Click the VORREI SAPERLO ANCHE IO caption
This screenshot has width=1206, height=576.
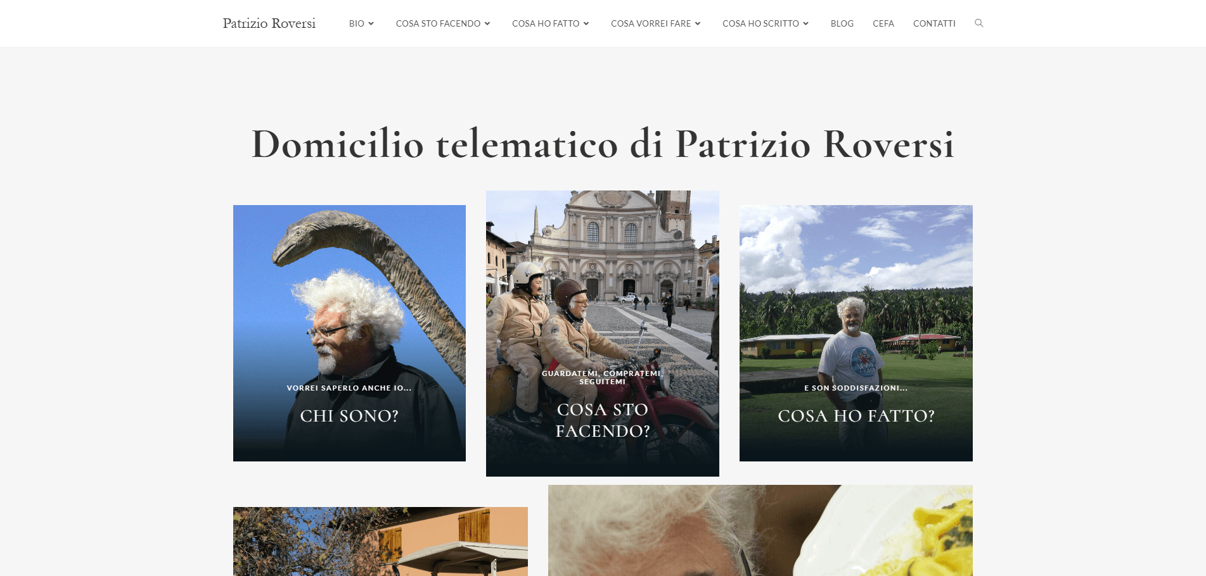pos(349,388)
